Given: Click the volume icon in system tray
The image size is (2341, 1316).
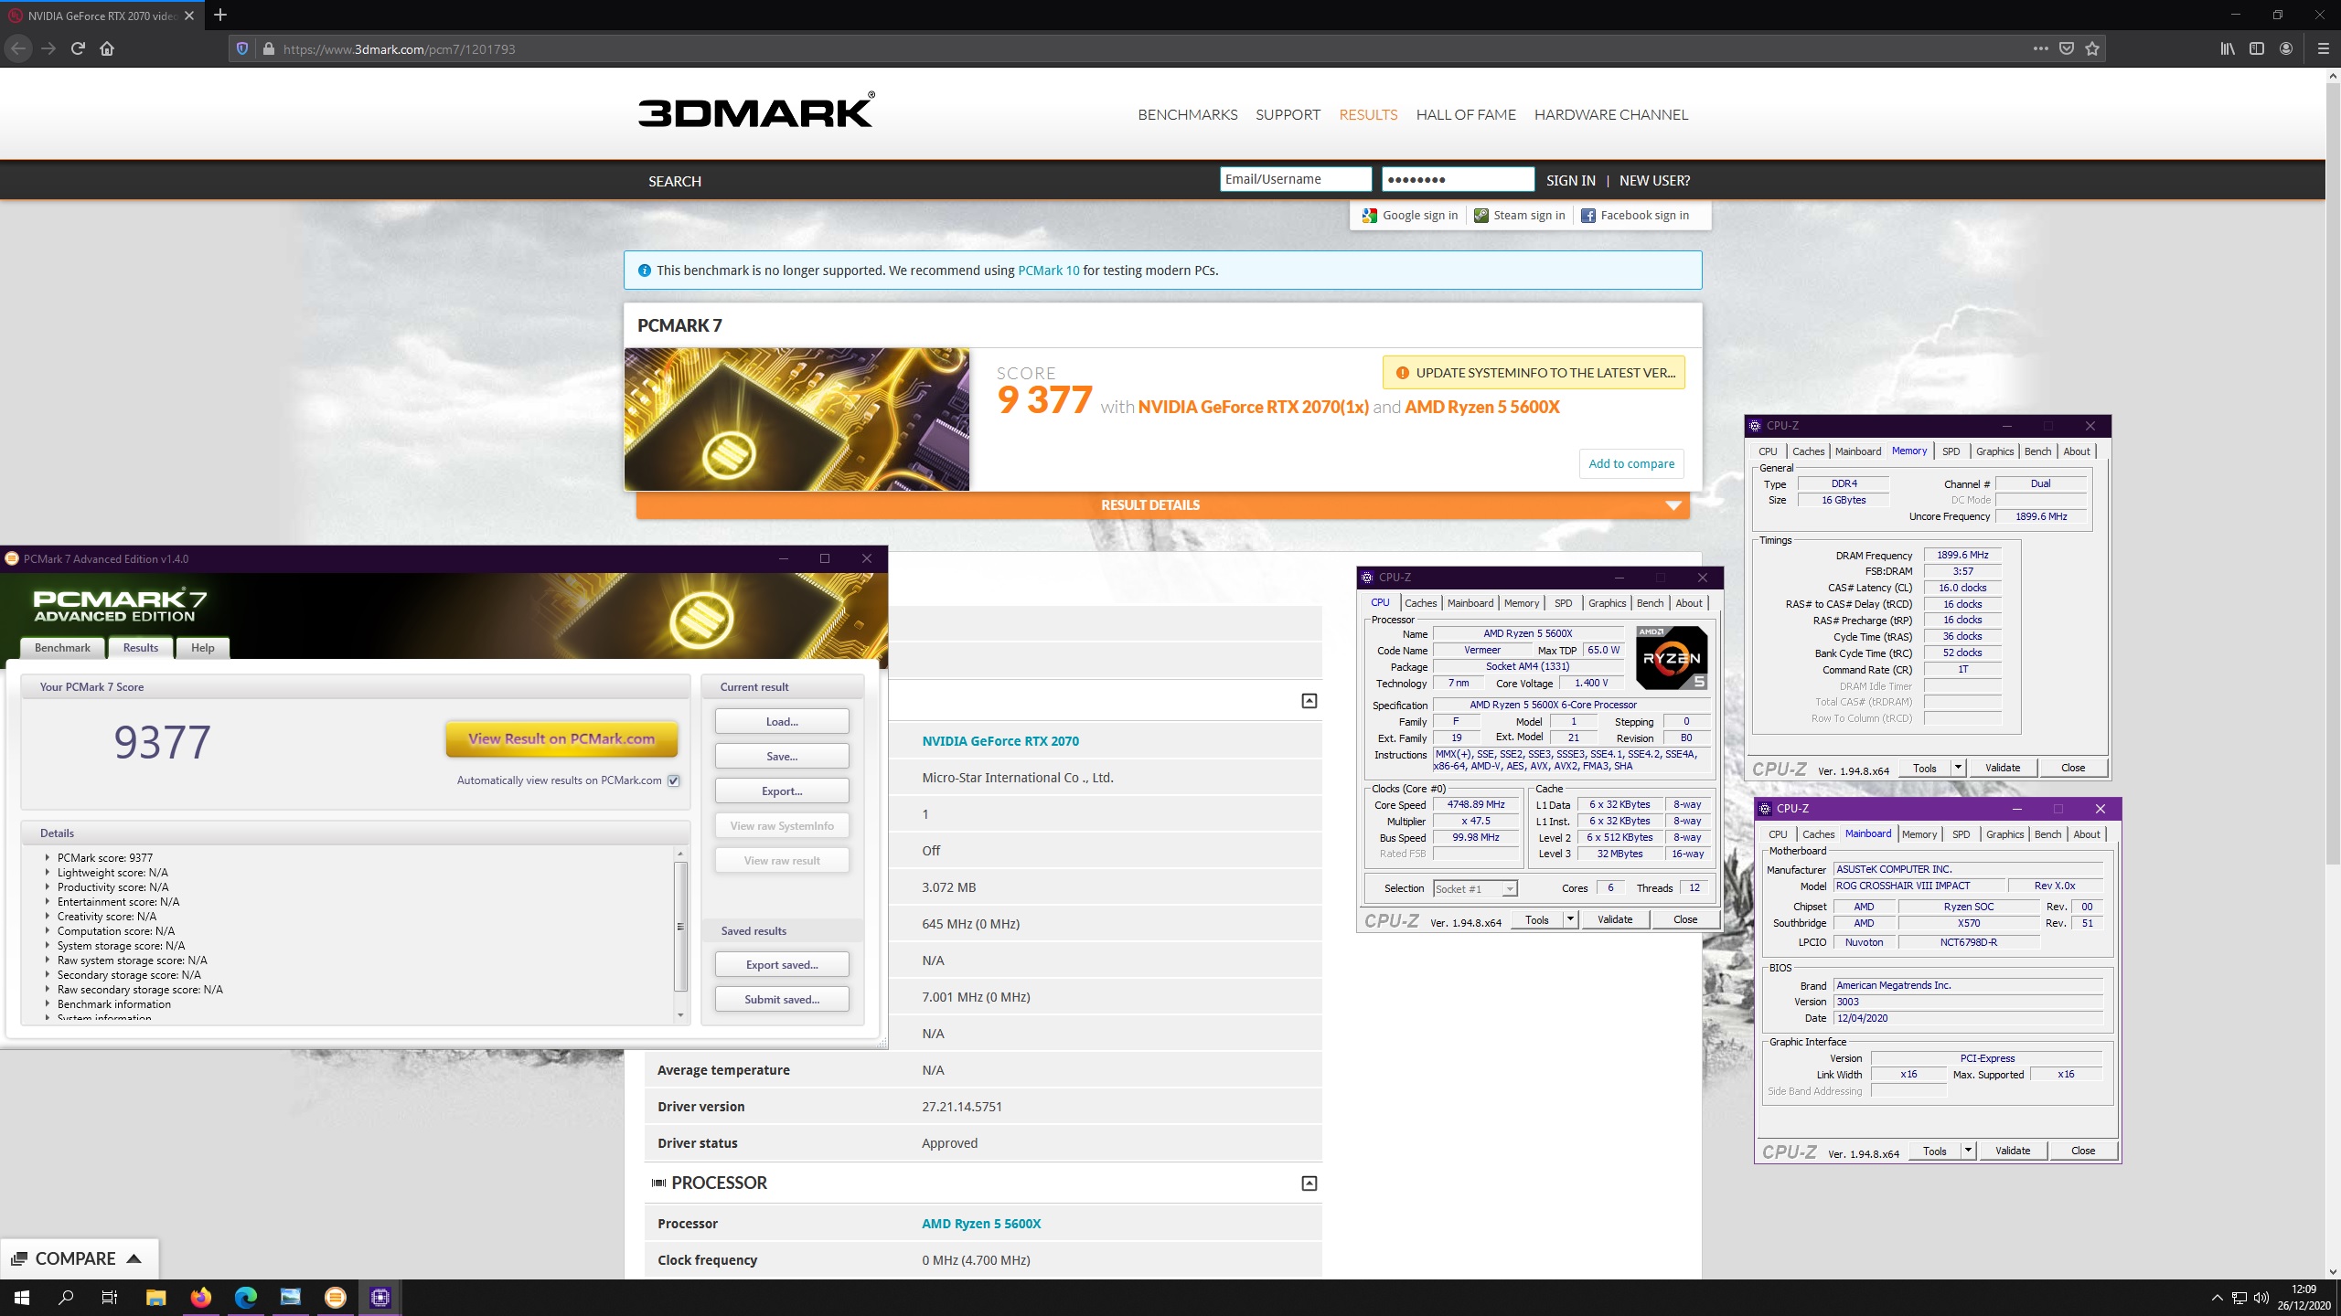Looking at the screenshot, I should [2261, 1298].
